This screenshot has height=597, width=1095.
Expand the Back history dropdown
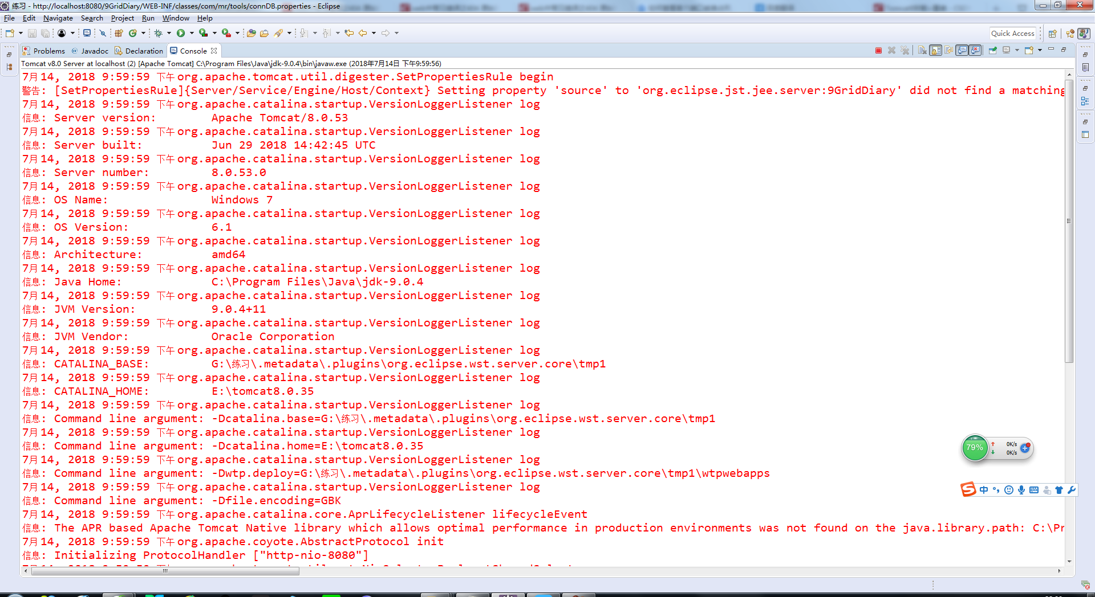click(374, 33)
